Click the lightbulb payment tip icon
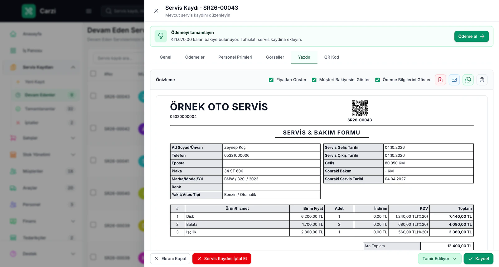The width and height of the screenshot is (499, 267). tap(161, 36)
